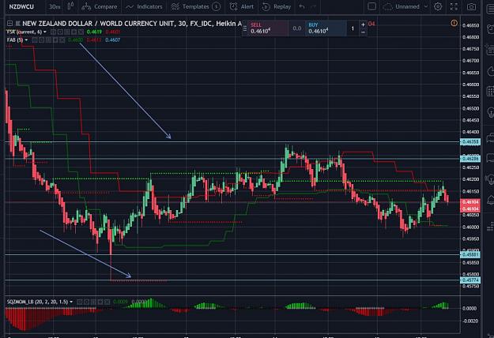
Task: Open Compare symbol tool
Action: (x=100, y=6)
